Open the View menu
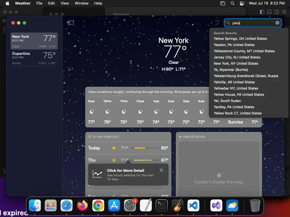Screen dimensions: 290x217 [x=65, y=3]
